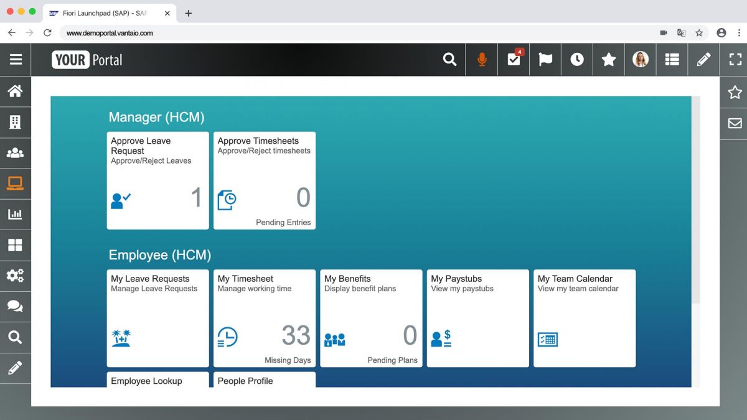Open portal search magnifier in top bar
Screen dimensions: 747x420
449,60
